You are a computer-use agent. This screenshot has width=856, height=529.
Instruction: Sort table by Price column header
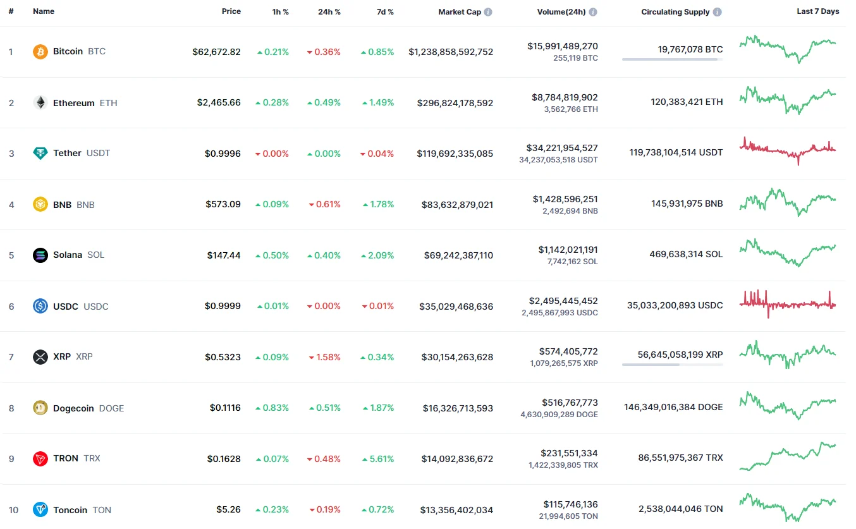coord(231,11)
